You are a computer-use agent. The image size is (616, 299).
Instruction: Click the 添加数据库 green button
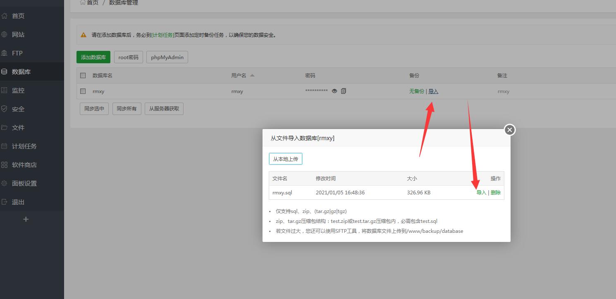click(93, 57)
